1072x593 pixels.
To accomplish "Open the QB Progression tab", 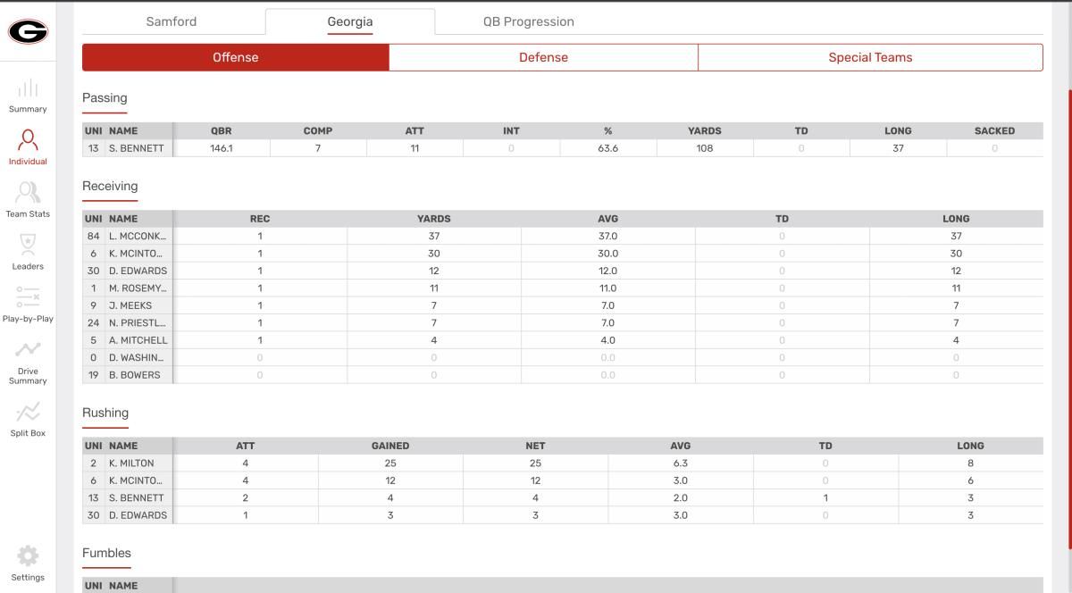I will tap(529, 21).
